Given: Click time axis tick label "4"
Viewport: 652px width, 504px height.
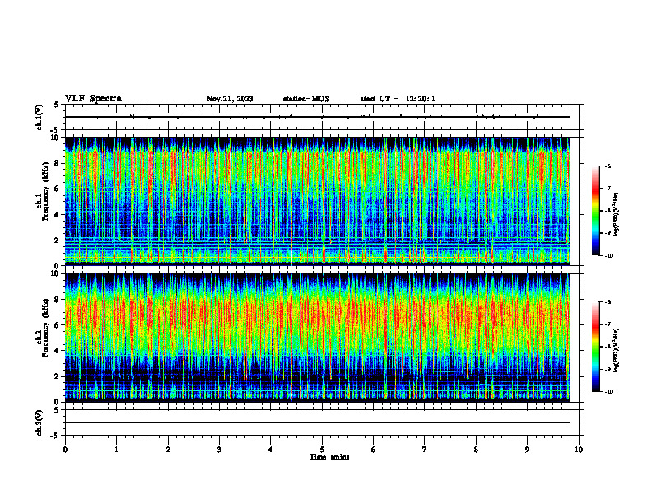Looking at the screenshot, I should point(271,450).
